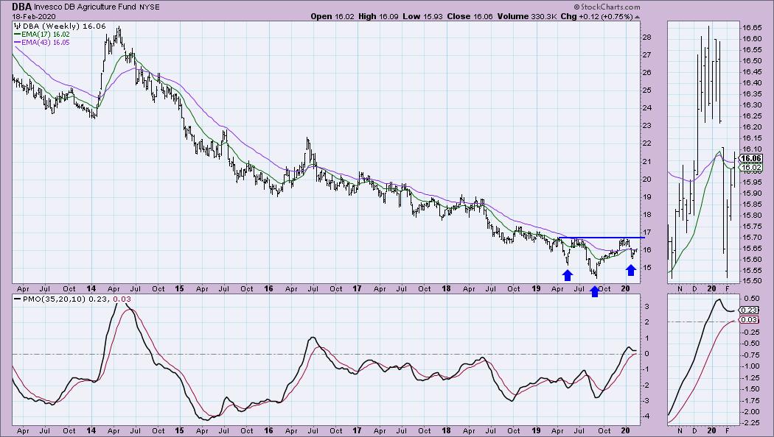Click the price zoom thumbnail panel
The width and height of the screenshot is (774, 437).
point(703,153)
